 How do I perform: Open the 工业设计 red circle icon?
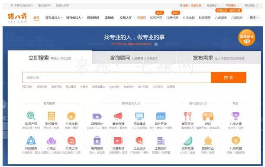(x=139, y=141)
